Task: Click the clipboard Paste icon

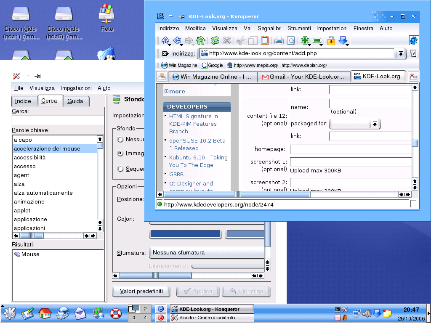Action: [x=264, y=40]
